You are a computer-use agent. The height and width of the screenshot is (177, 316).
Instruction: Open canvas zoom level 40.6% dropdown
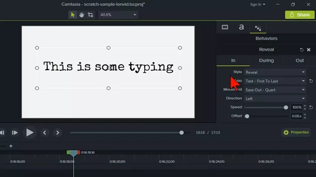click(x=118, y=15)
